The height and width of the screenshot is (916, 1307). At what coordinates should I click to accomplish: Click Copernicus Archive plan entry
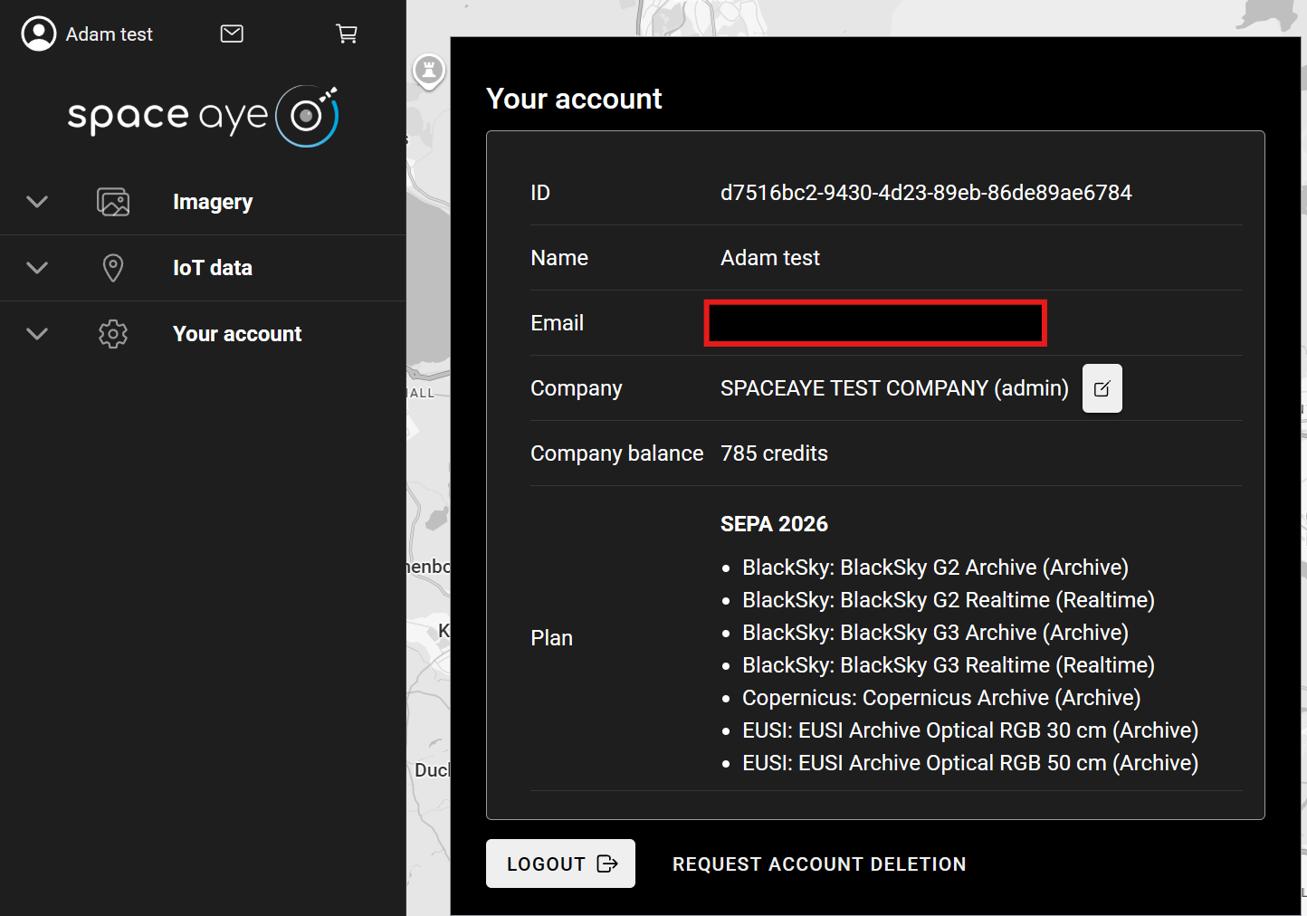point(941,698)
